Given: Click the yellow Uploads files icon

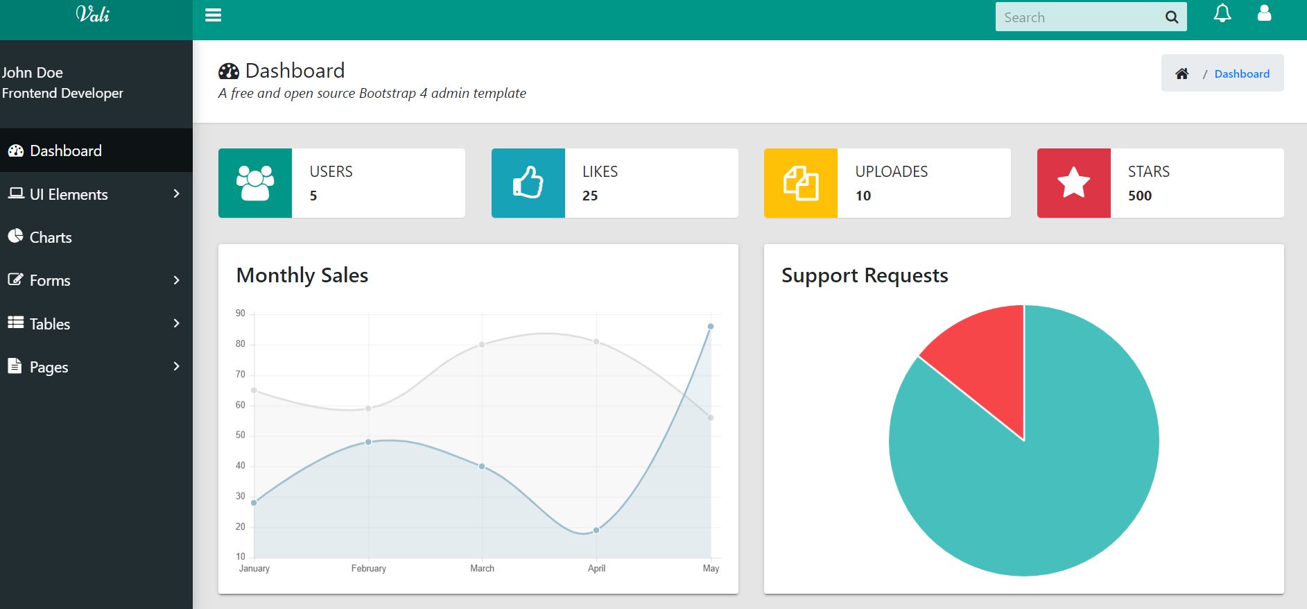Looking at the screenshot, I should coord(800,183).
